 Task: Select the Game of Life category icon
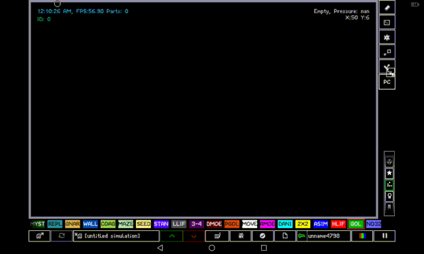tap(389, 185)
